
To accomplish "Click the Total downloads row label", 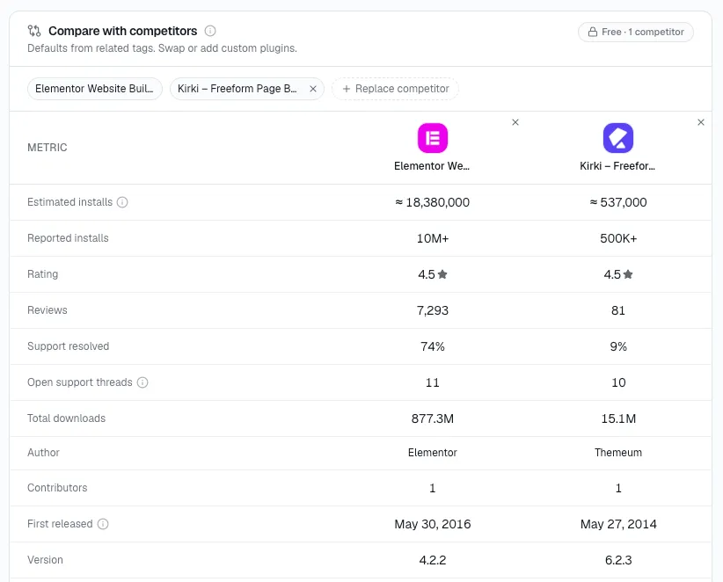I will 66,418.
